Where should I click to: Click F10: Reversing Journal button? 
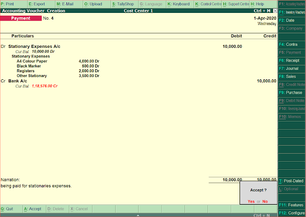[292, 108]
